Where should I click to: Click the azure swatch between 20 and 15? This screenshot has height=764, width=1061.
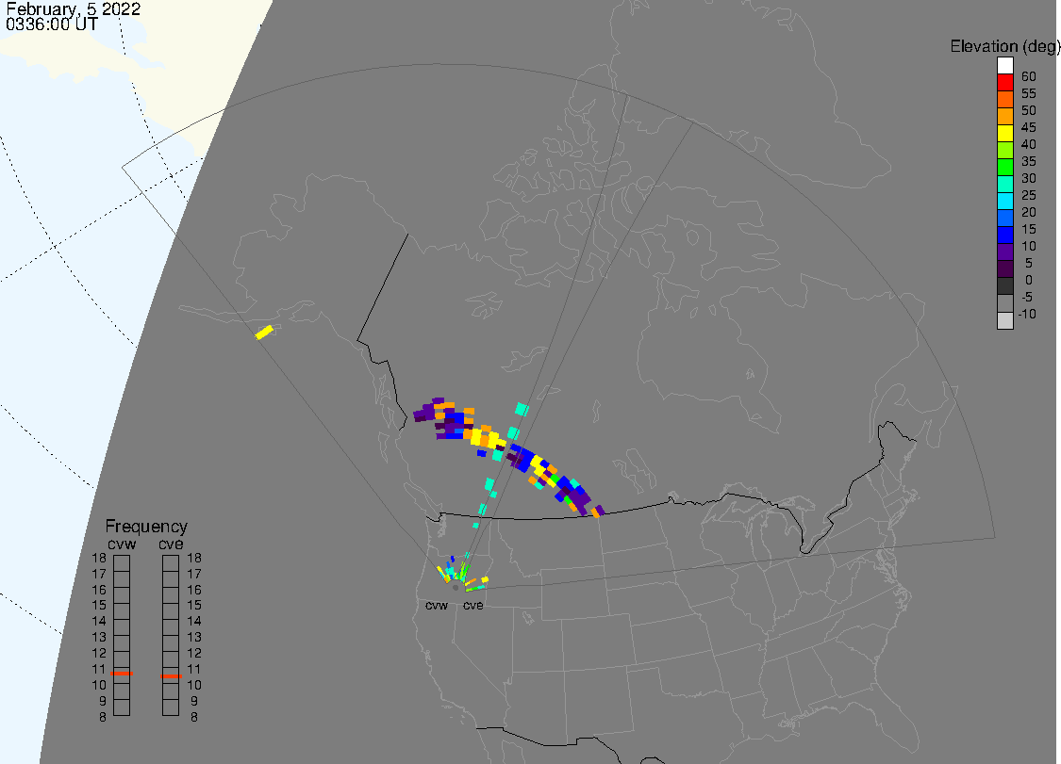pos(1004,218)
